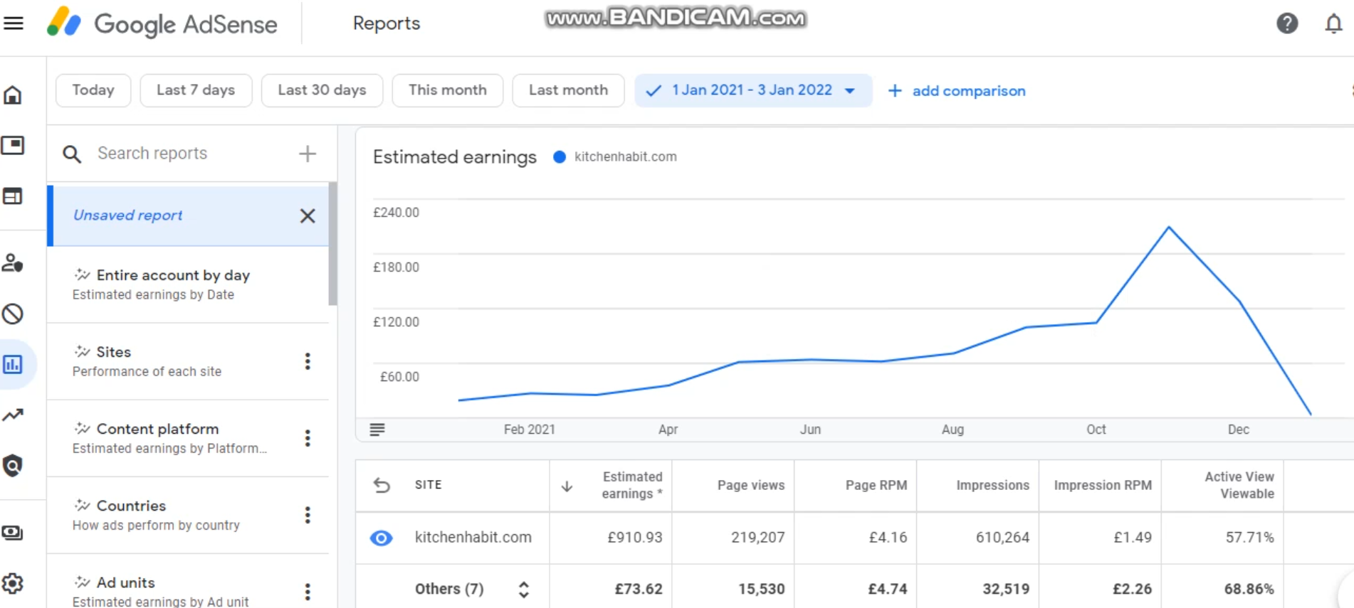
Task: Open the Policy center shield icon
Action: (13, 466)
